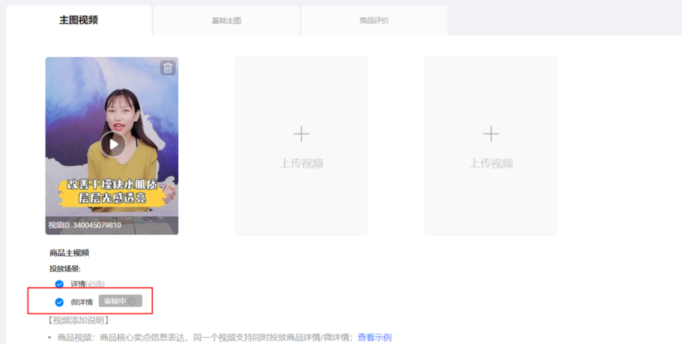682x344 pixels.
Task: Click the 审核中 status badge
Action: [116, 301]
